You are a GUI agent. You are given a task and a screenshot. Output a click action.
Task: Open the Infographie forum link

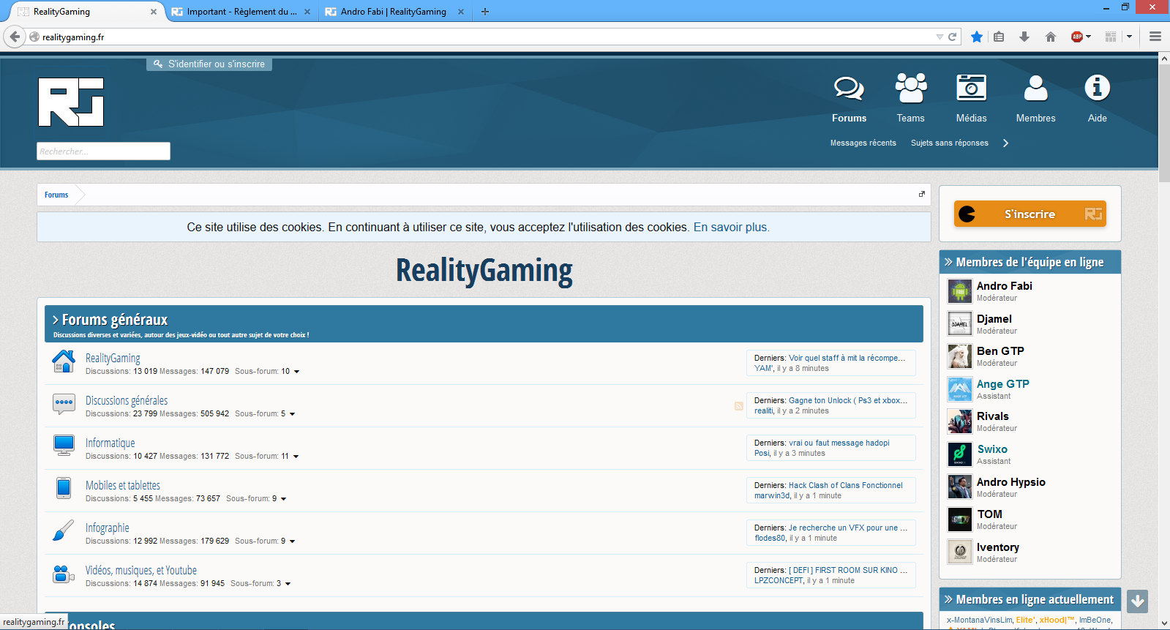click(x=107, y=528)
